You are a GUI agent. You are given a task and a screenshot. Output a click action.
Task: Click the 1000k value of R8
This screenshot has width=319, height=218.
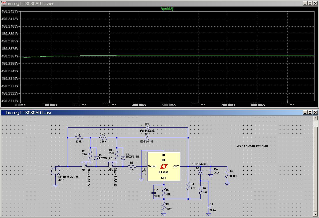[x=233, y=176]
